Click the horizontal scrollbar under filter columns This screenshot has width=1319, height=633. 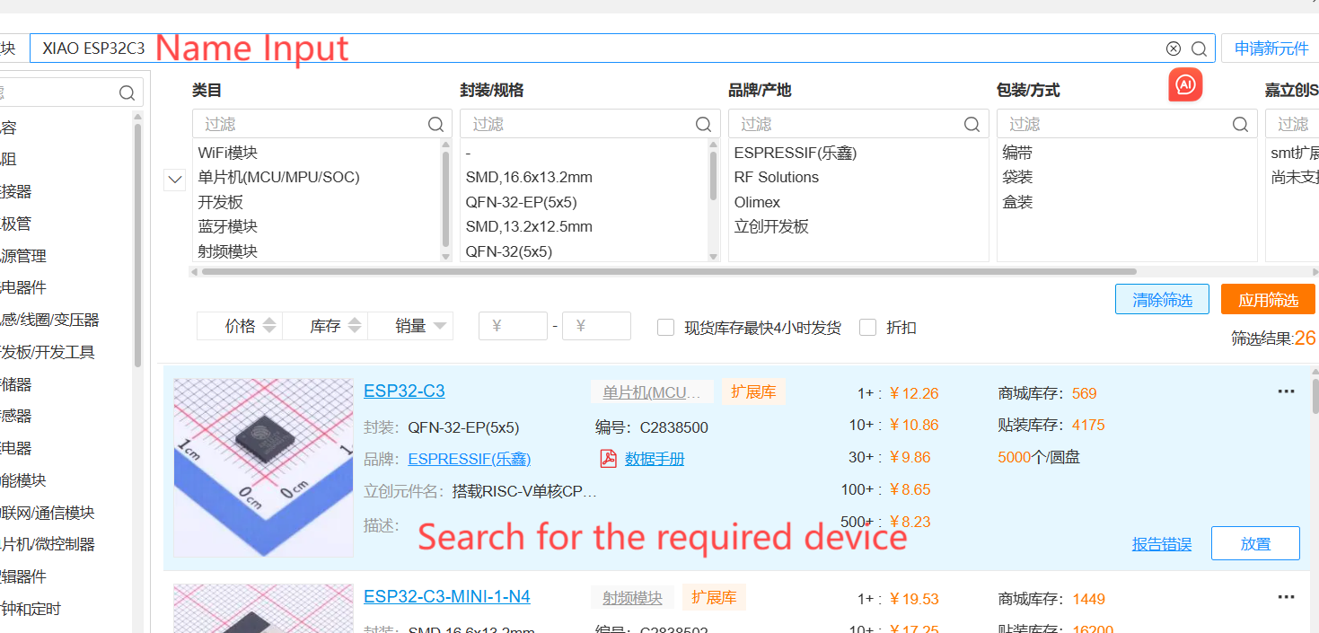coord(669,271)
